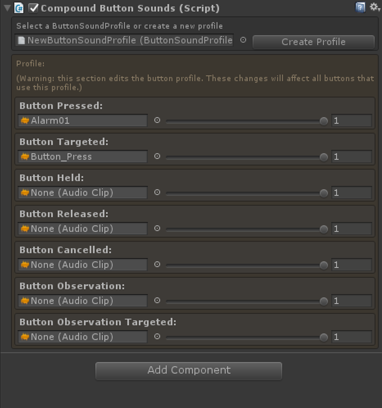Viewport: 382px width, 408px height.
Task: Open object picker for Button Observation clip
Action: pos(157,301)
